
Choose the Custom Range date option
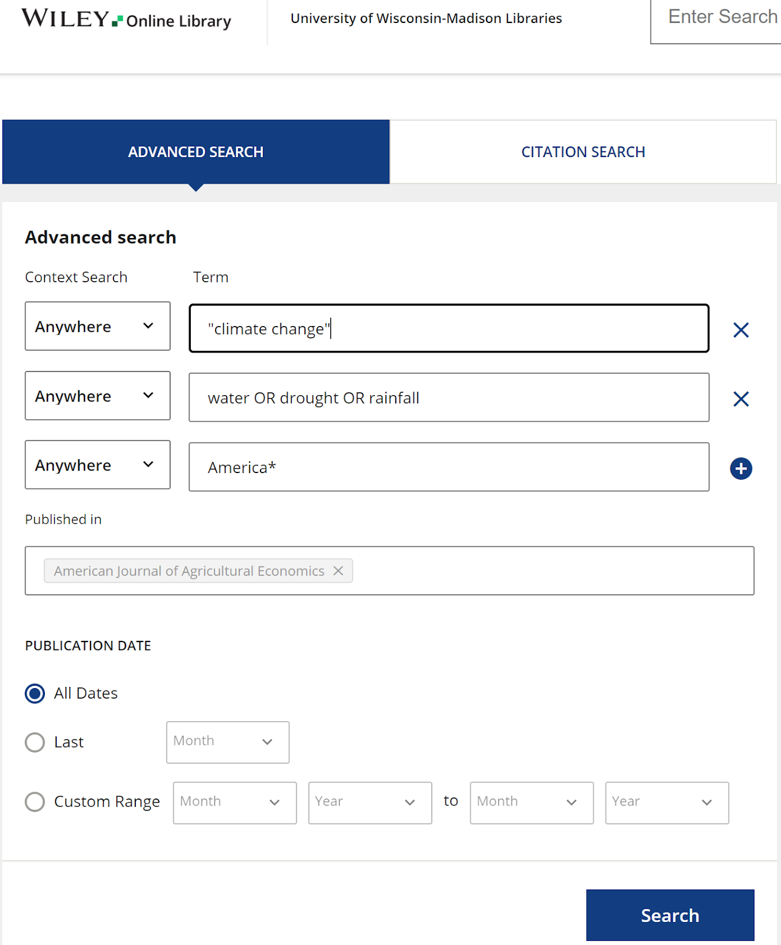[35, 802]
